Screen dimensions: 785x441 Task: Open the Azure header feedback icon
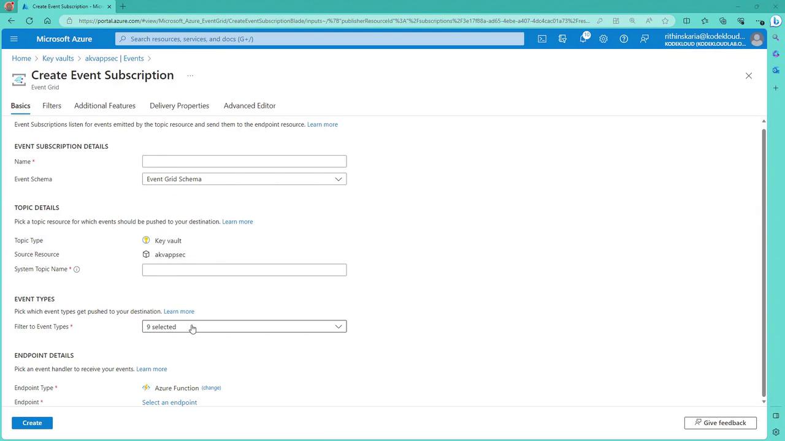click(645, 39)
